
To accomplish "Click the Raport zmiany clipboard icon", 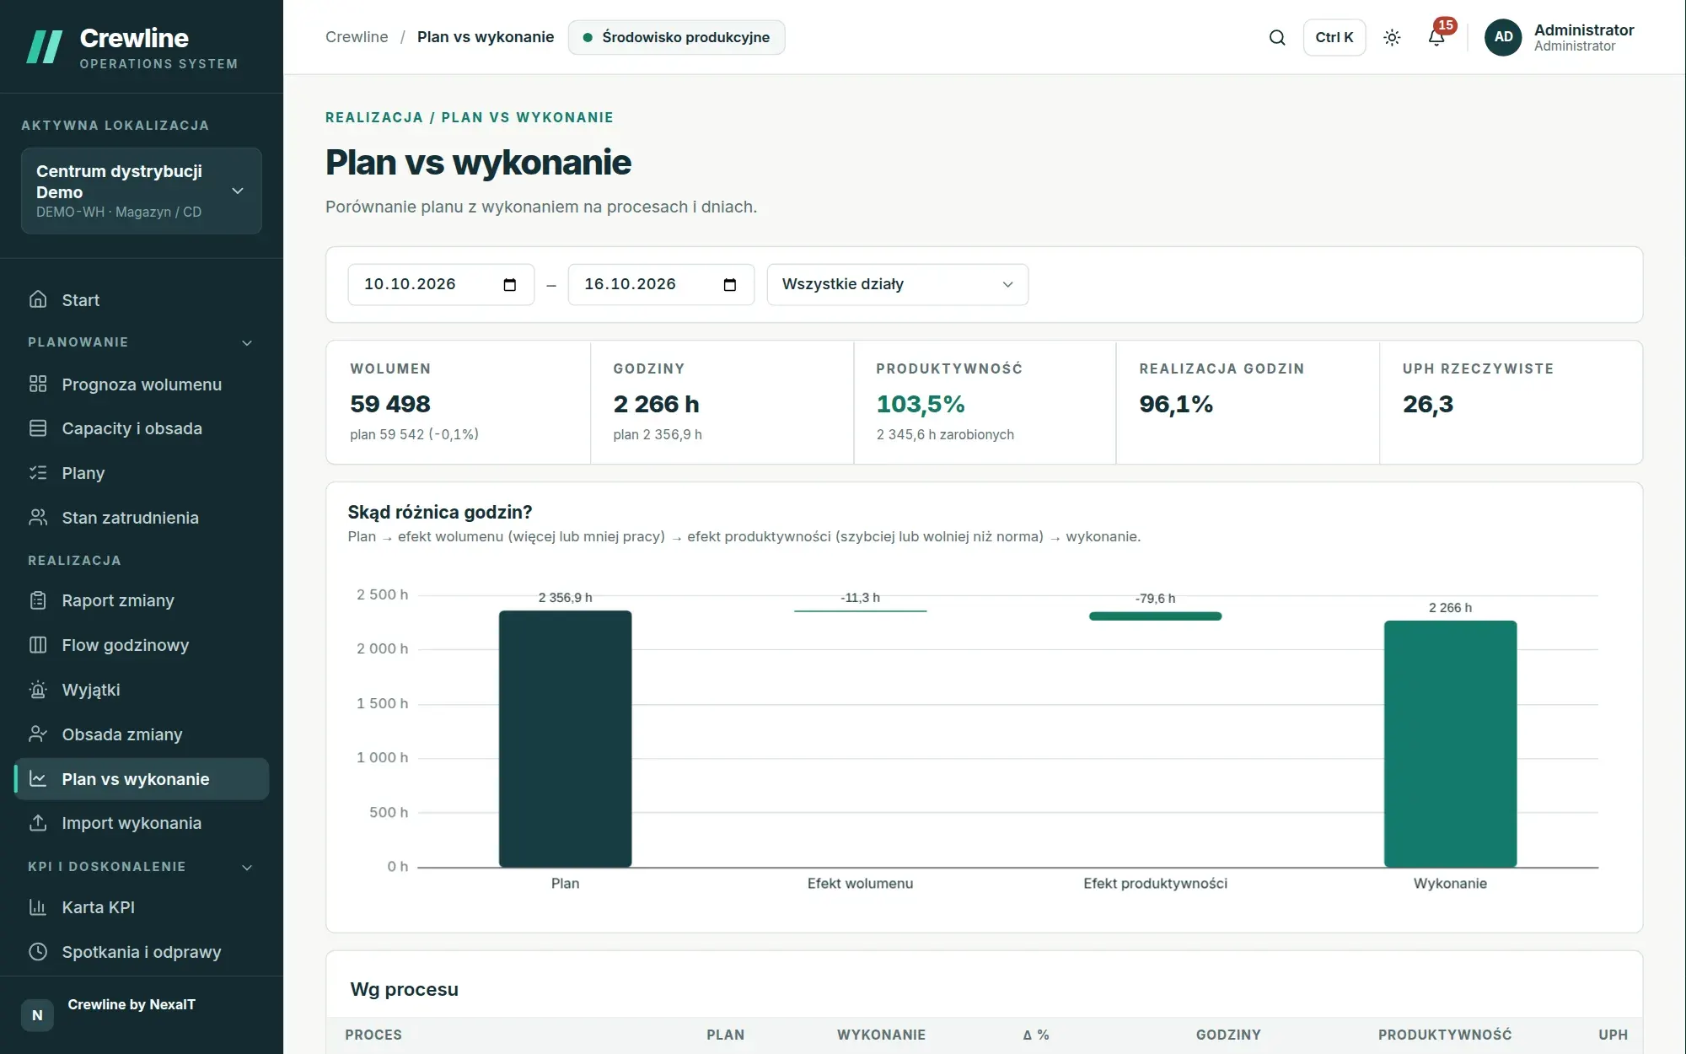I will point(38,600).
